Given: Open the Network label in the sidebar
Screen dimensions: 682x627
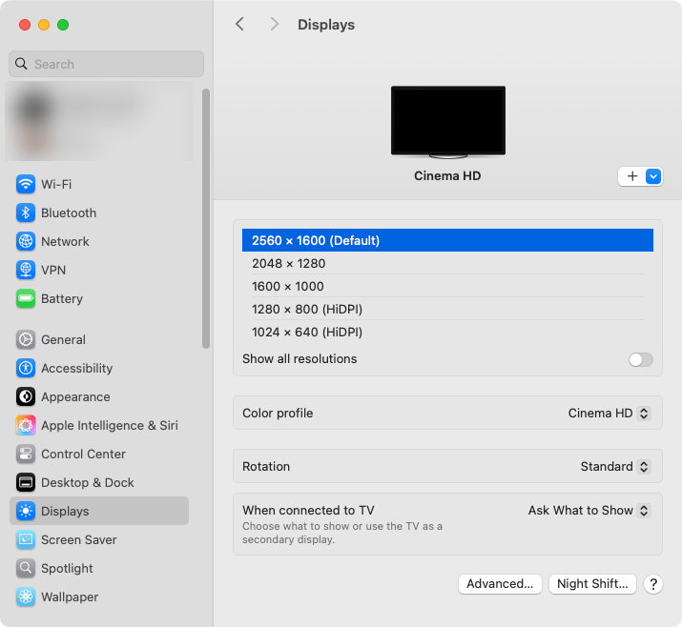Looking at the screenshot, I should click(x=65, y=242).
